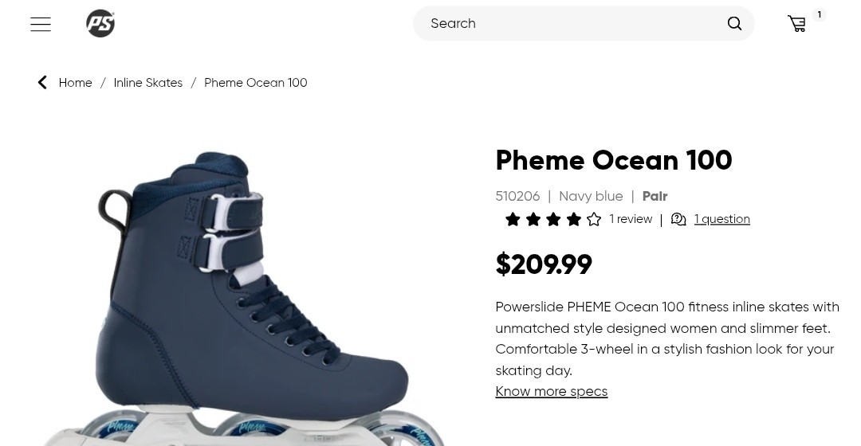Open the hamburger navigation menu
This screenshot has height=446, width=861.
coord(41,24)
